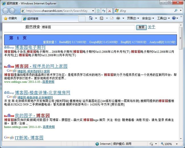Expand the Print dropdown arrow

click(x=123, y=18)
